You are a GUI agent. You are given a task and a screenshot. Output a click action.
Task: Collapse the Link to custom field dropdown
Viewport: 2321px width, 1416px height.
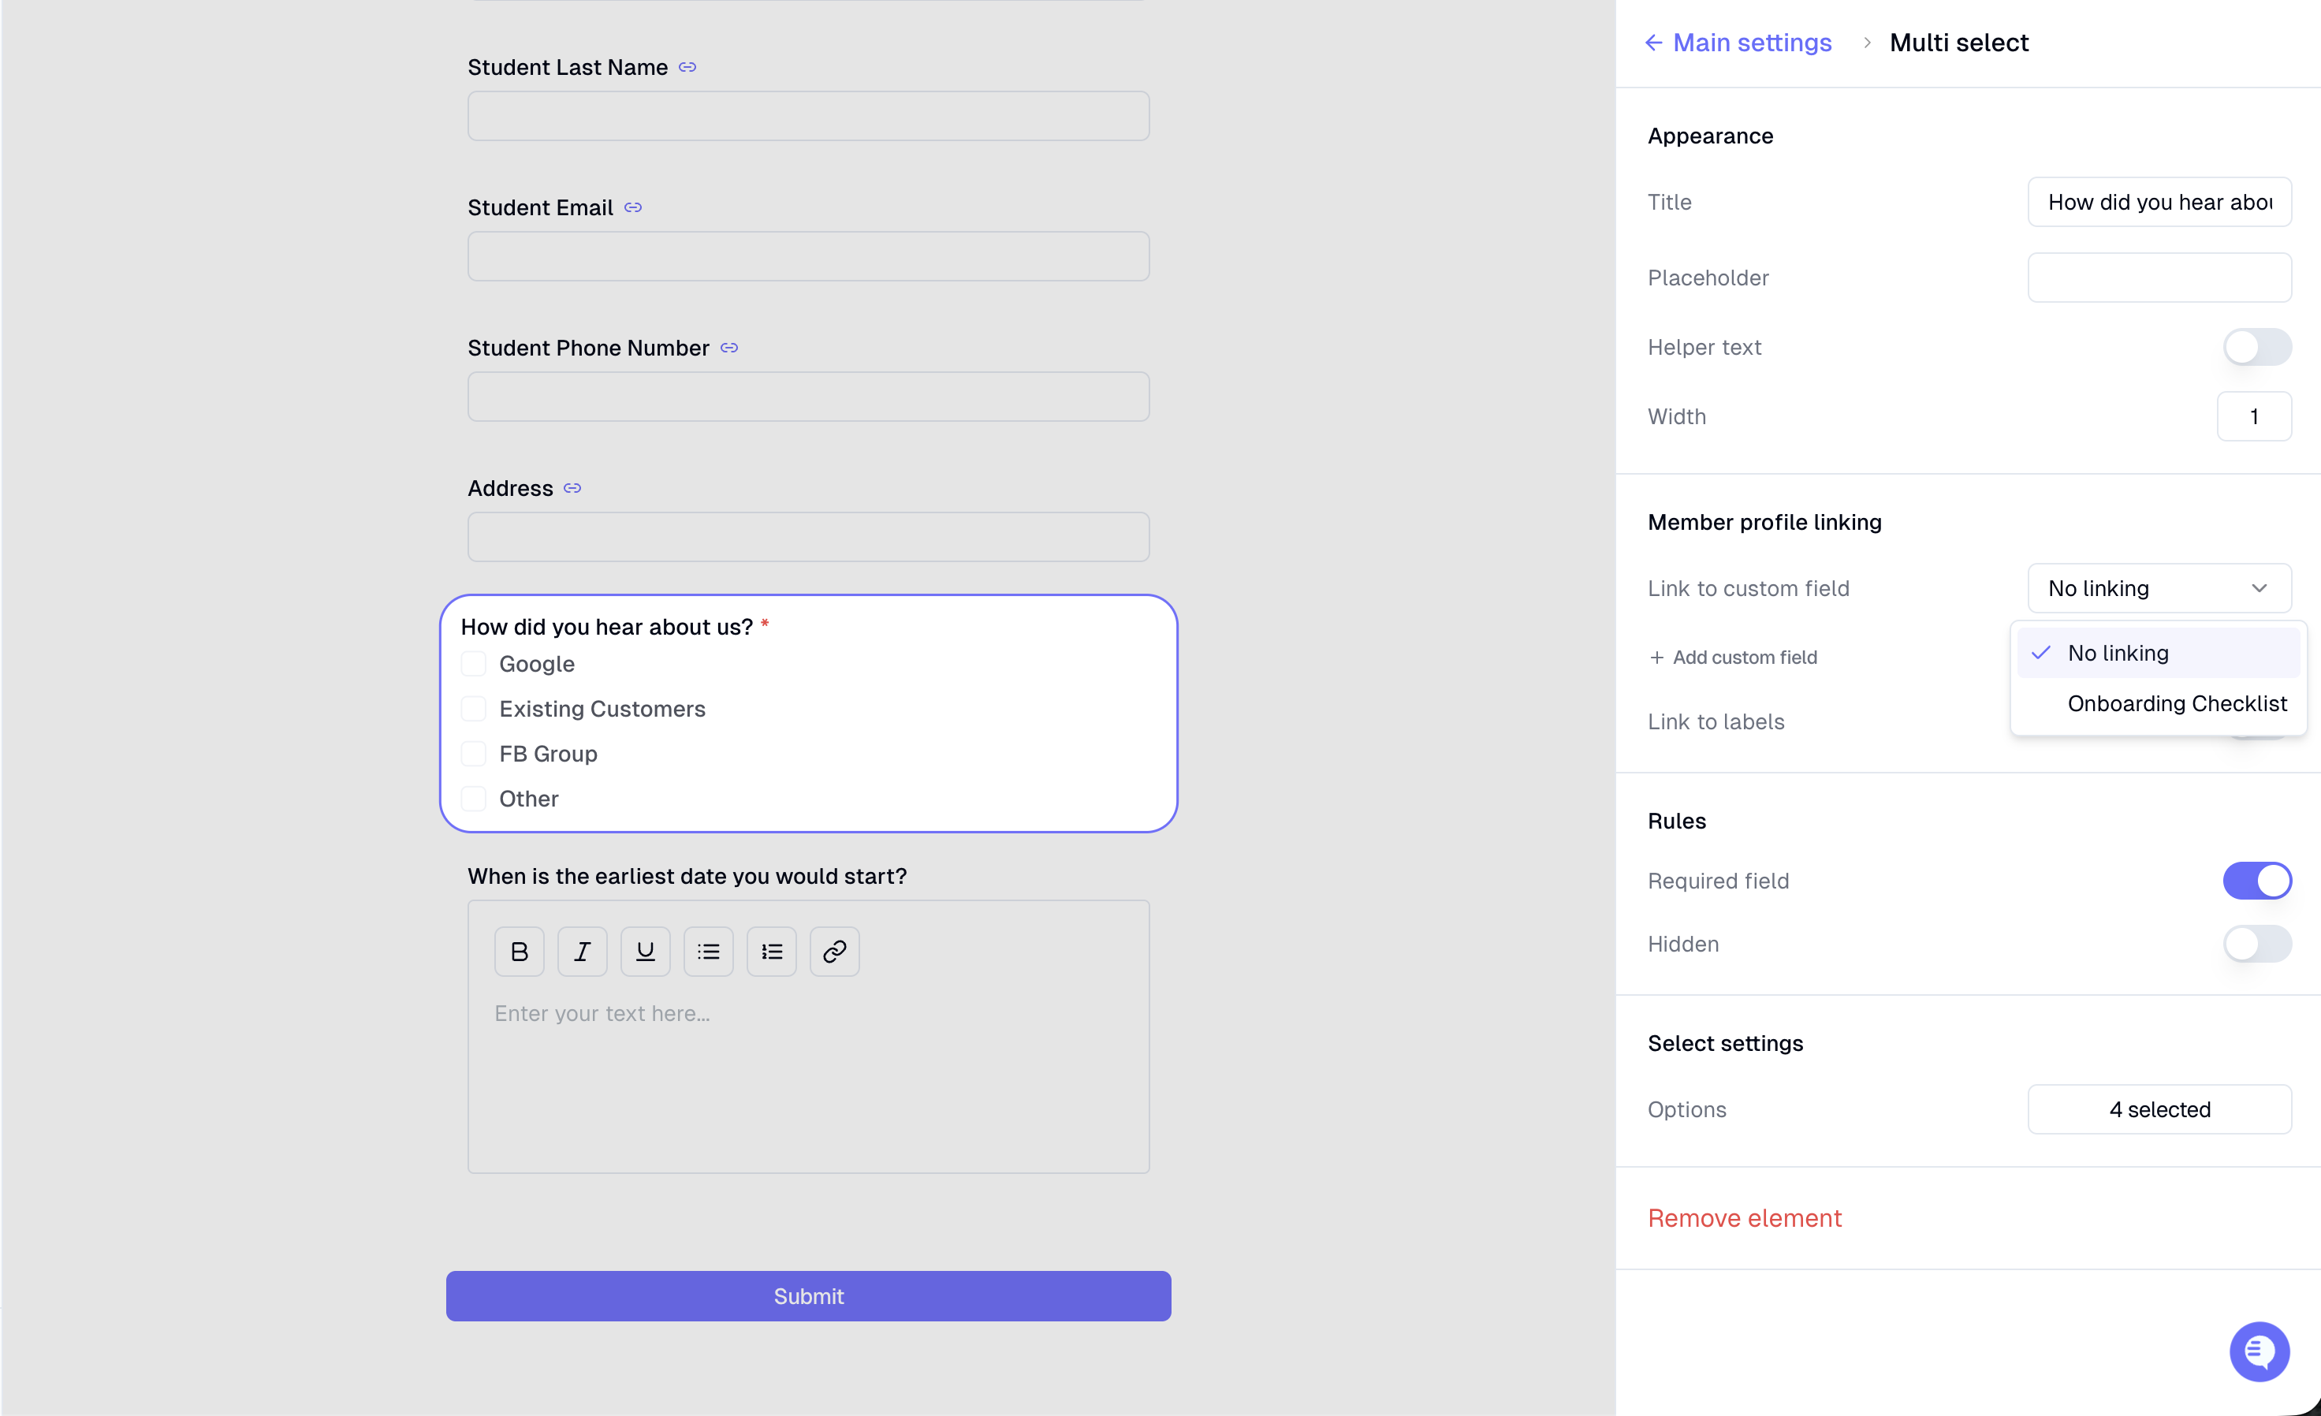pyautogui.click(x=2159, y=588)
